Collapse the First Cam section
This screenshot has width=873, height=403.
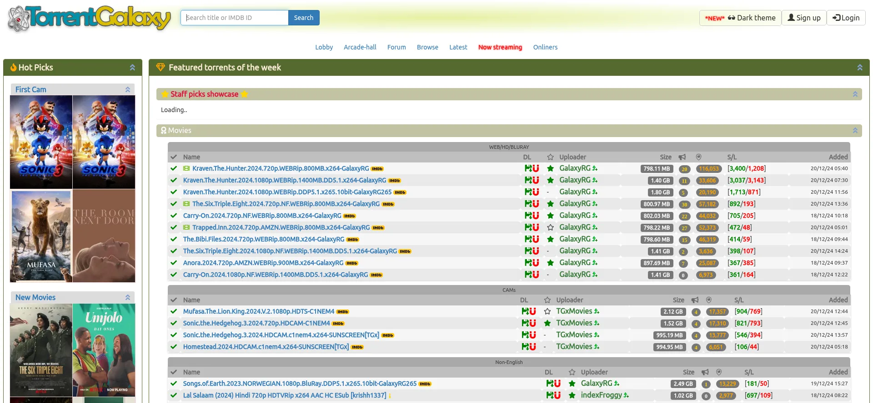pyautogui.click(x=128, y=90)
